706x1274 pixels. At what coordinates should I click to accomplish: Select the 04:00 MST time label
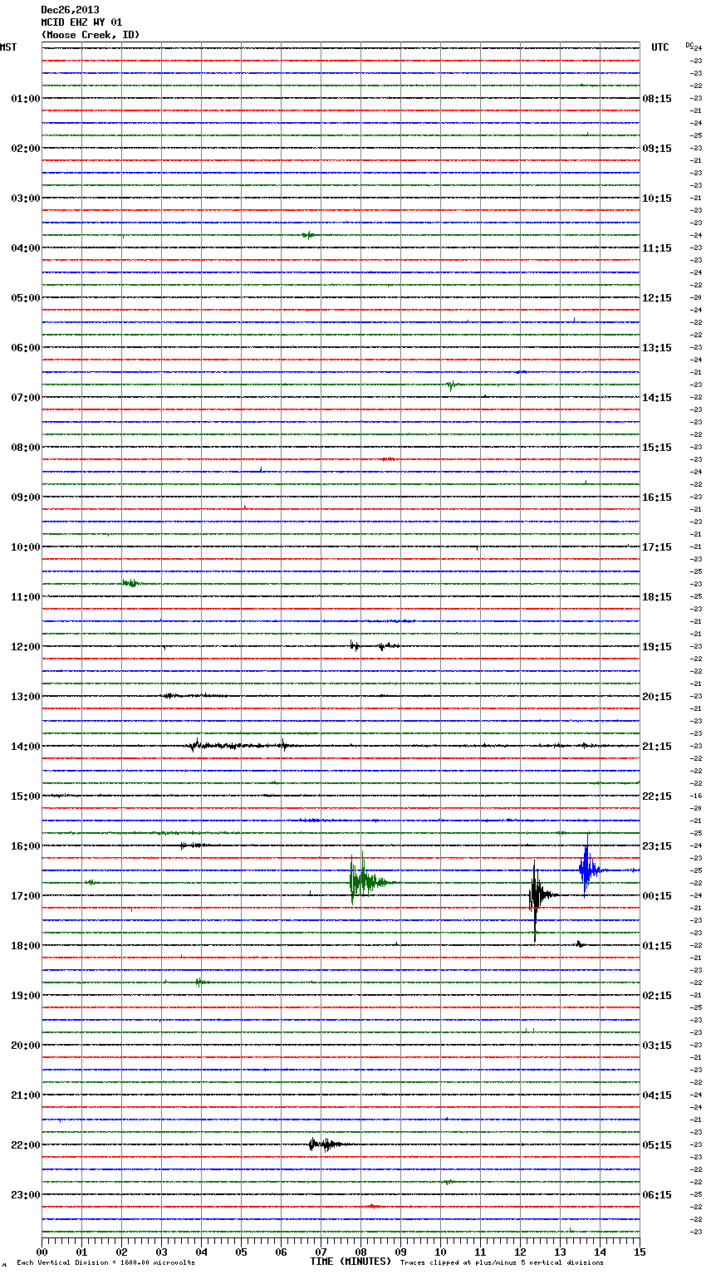(x=25, y=248)
